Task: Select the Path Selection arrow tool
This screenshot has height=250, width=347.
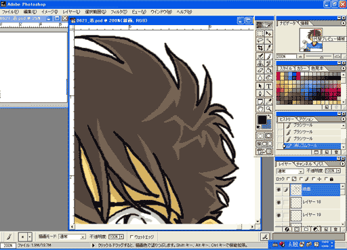Action: [x=260, y=86]
